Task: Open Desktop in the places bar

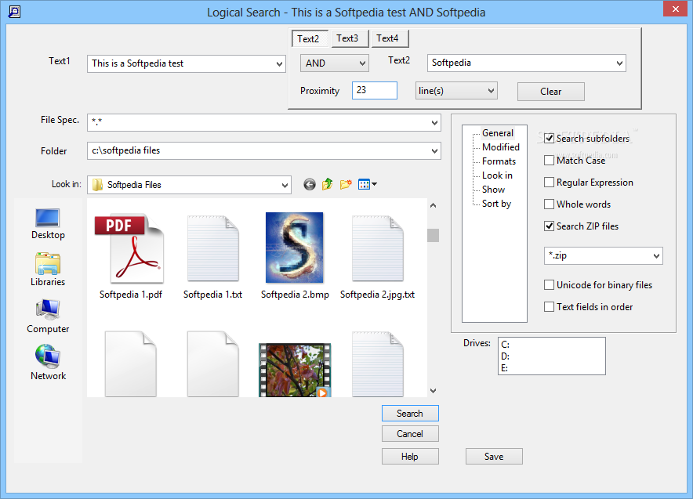Action: (48, 223)
